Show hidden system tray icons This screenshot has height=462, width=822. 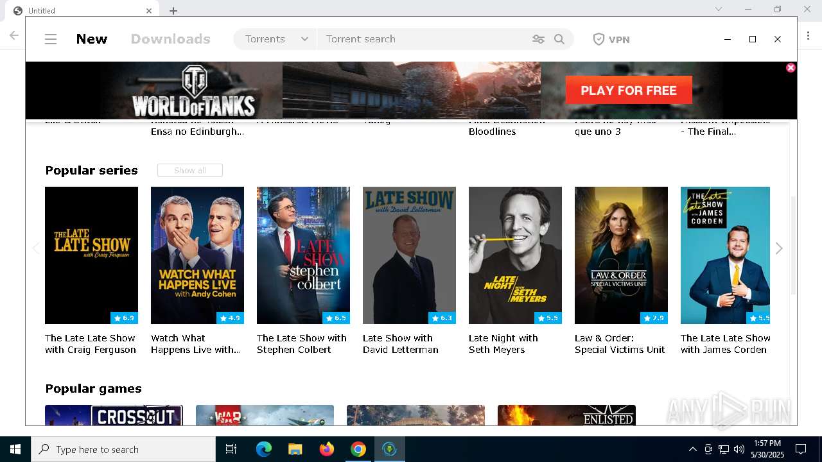point(692,449)
